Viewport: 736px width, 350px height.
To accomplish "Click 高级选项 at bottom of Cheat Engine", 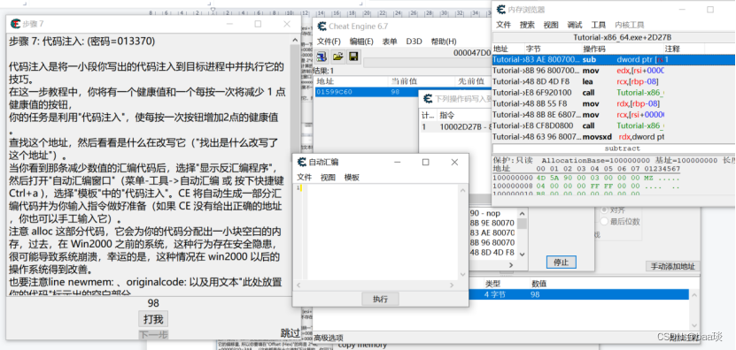I will click(329, 338).
